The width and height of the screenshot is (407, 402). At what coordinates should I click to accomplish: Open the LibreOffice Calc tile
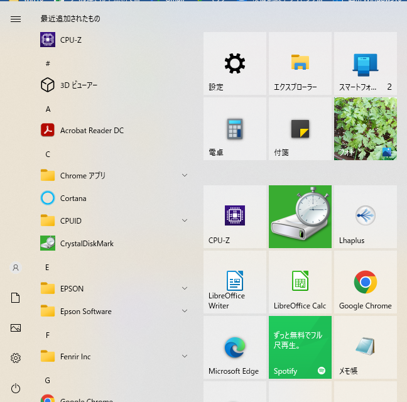[x=300, y=282]
